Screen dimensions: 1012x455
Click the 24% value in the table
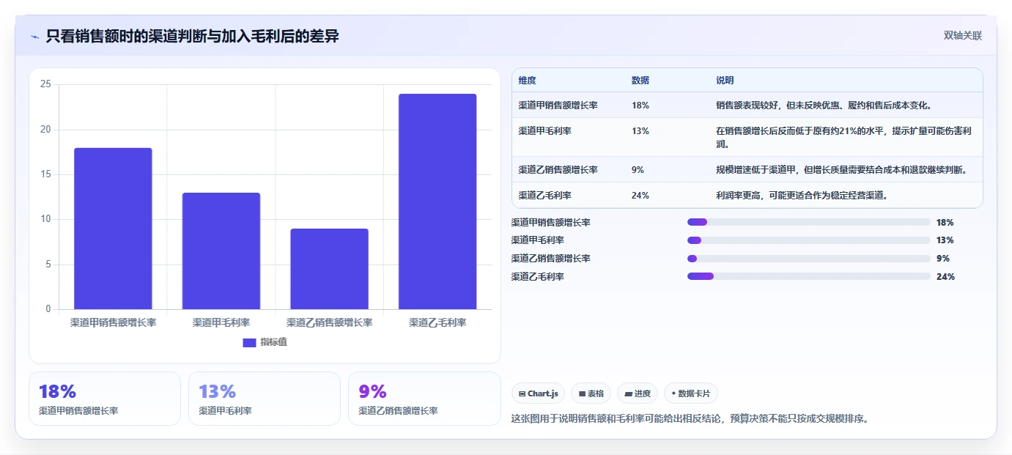[x=640, y=196]
